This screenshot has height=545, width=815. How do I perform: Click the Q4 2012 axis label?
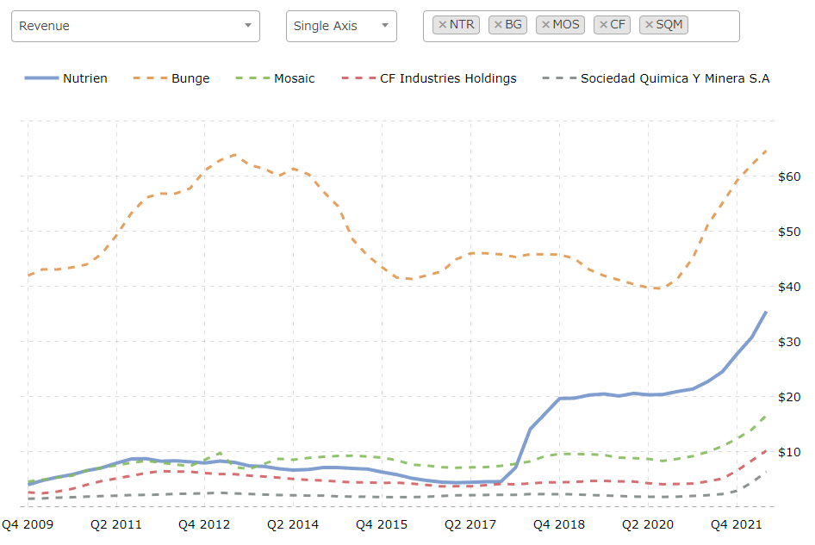[x=204, y=524]
